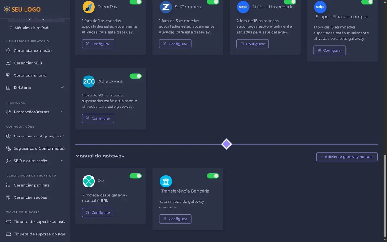Toggle the Transferência Bancária gateway off
387x242 pixels.
(213, 176)
